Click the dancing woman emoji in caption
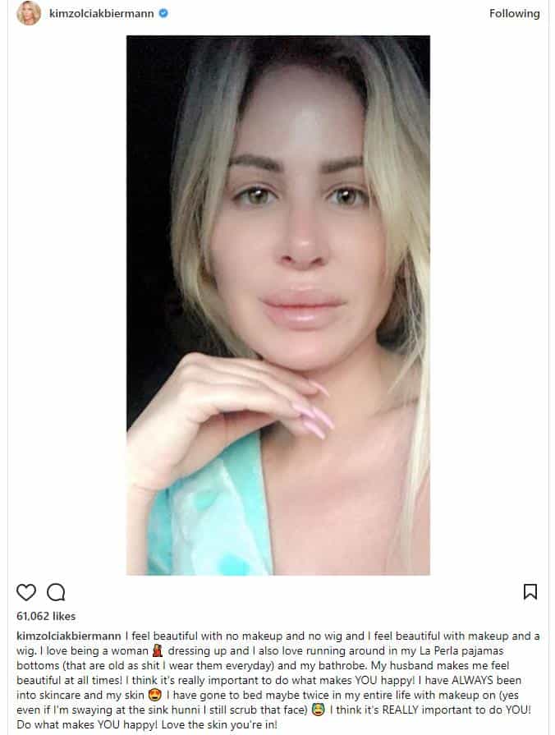The image size is (555, 735). pyautogui.click(x=158, y=650)
